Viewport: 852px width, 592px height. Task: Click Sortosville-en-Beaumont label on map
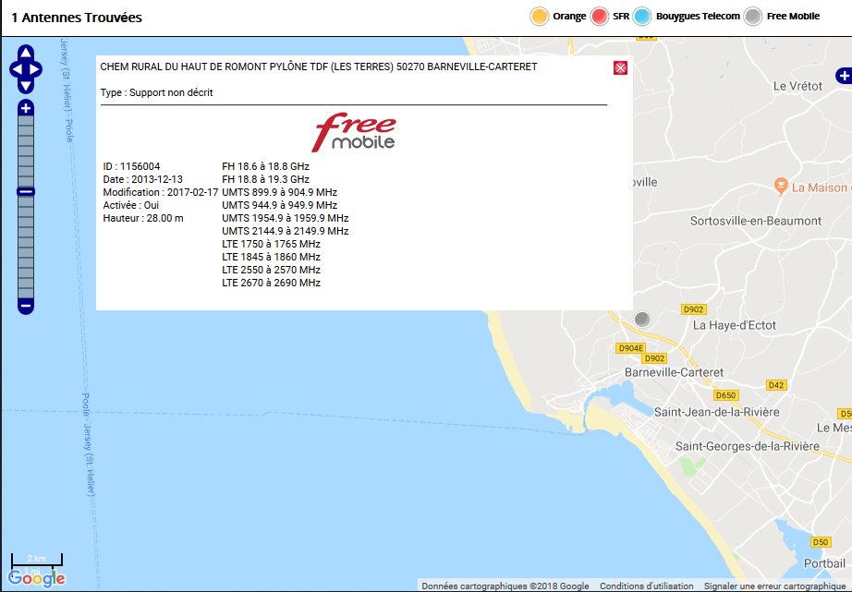coord(756,221)
